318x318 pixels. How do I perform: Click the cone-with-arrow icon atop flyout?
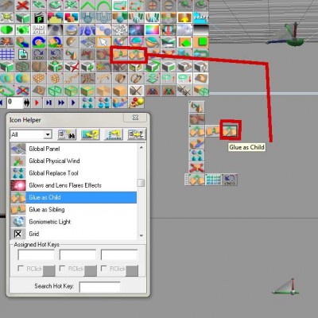pos(196,107)
